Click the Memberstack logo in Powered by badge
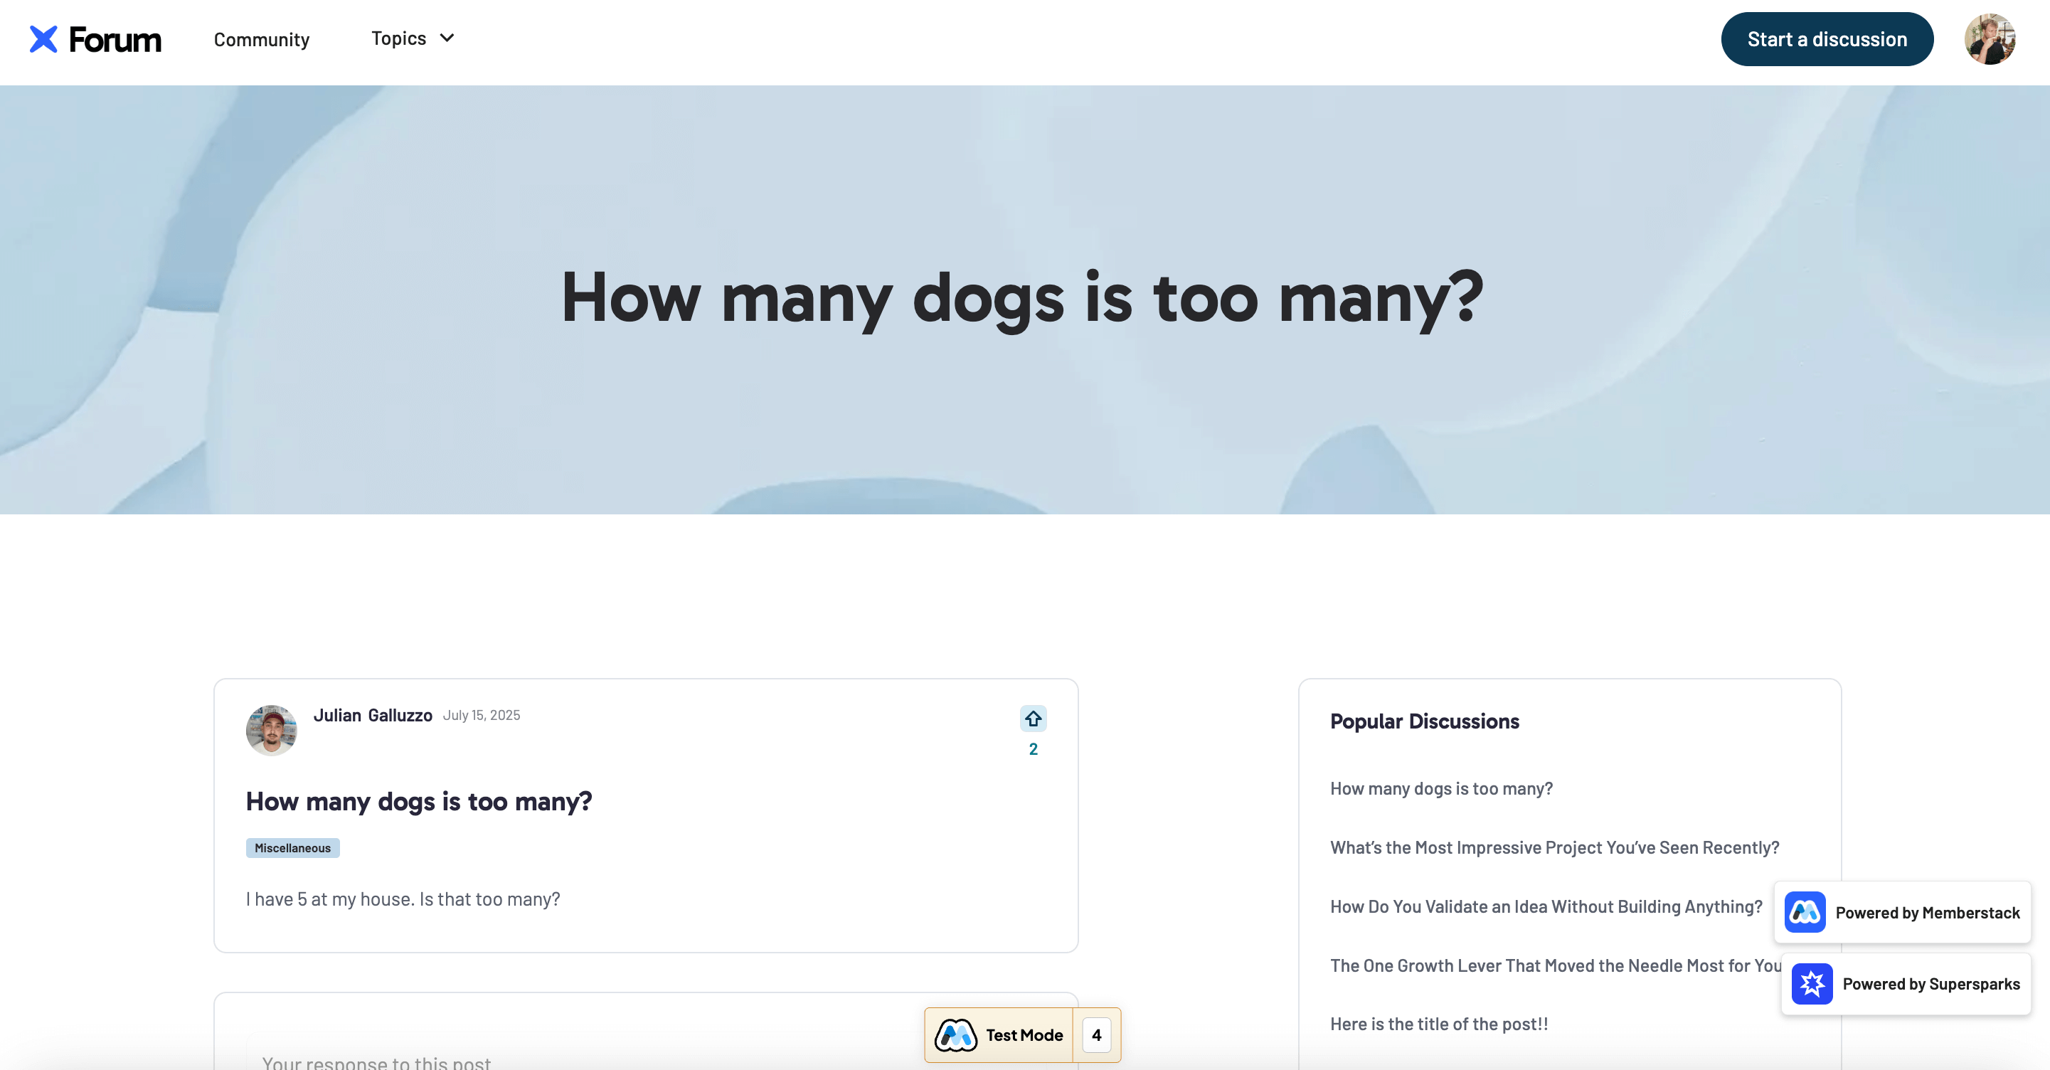The image size is (2050, 1070). click(x=1804, y=911)
